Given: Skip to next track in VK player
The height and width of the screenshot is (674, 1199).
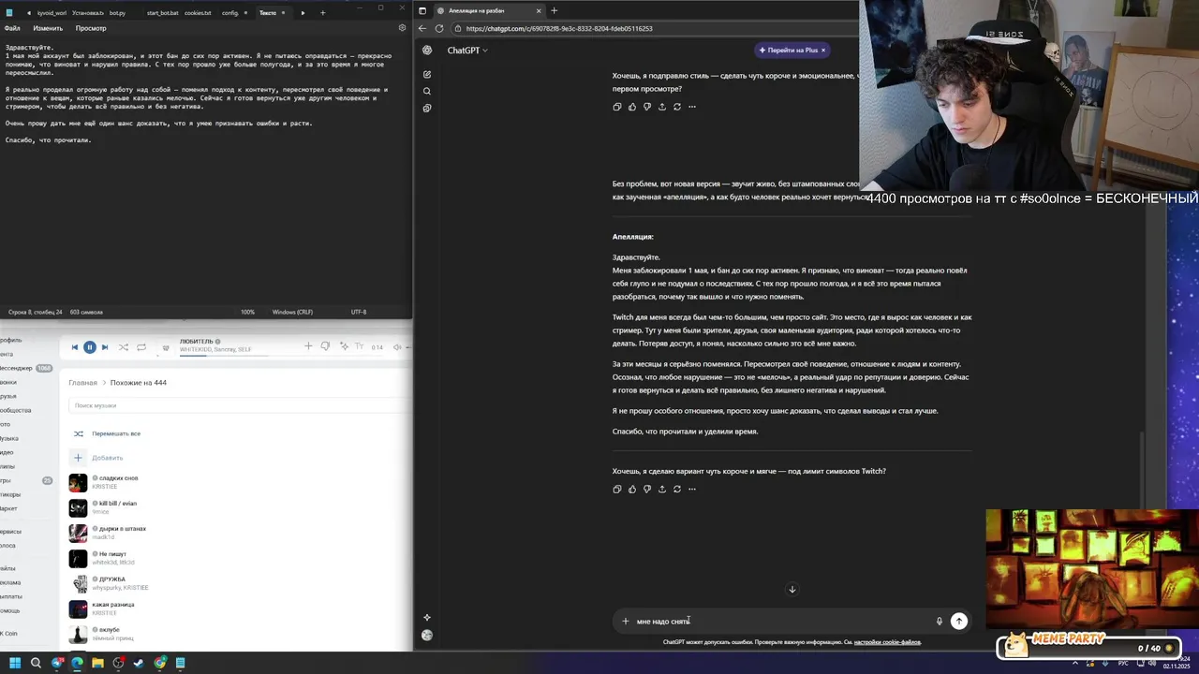Looking at the screenshot, I should pyautogui.click(x=105, y=347).
